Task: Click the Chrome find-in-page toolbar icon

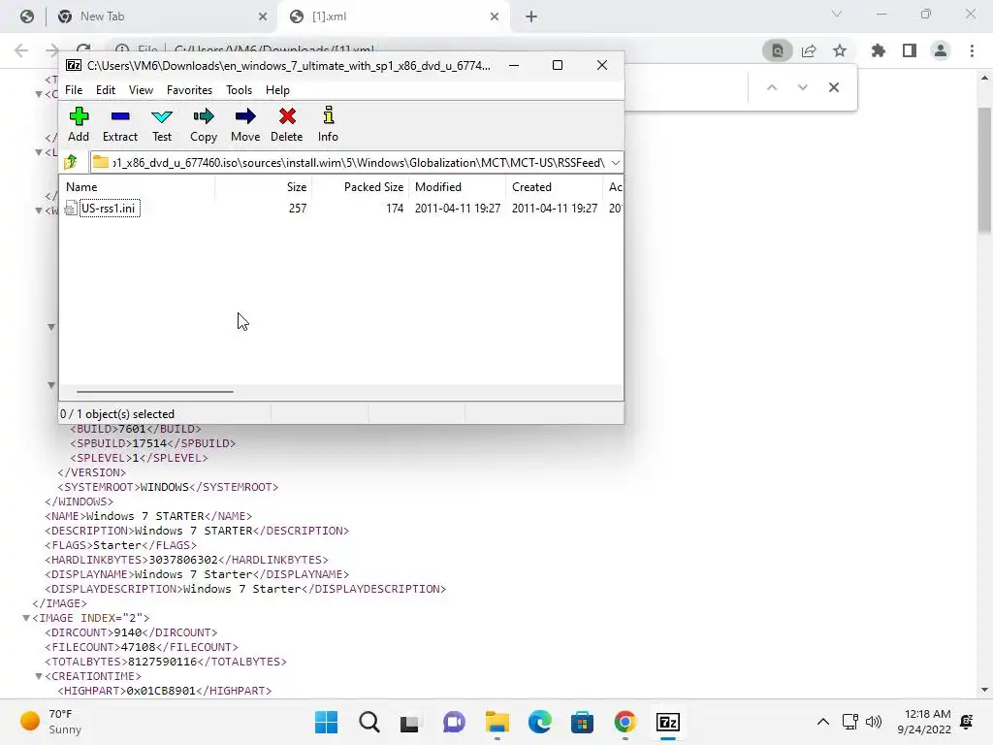Action: coord(778,50)
